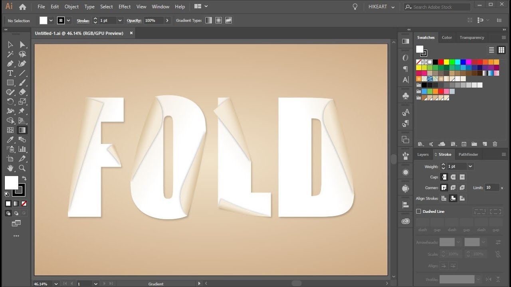Screen dimensions: 511x287
Task: Choose the Paintbrush tool
Action: [x=22, y=83]
